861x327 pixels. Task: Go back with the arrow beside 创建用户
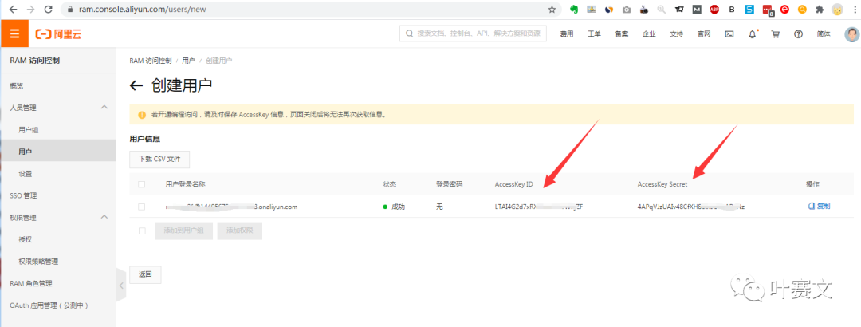(136, 85)
